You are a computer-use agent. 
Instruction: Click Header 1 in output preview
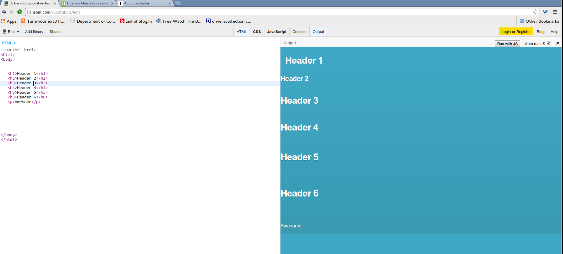click(304, 60)
